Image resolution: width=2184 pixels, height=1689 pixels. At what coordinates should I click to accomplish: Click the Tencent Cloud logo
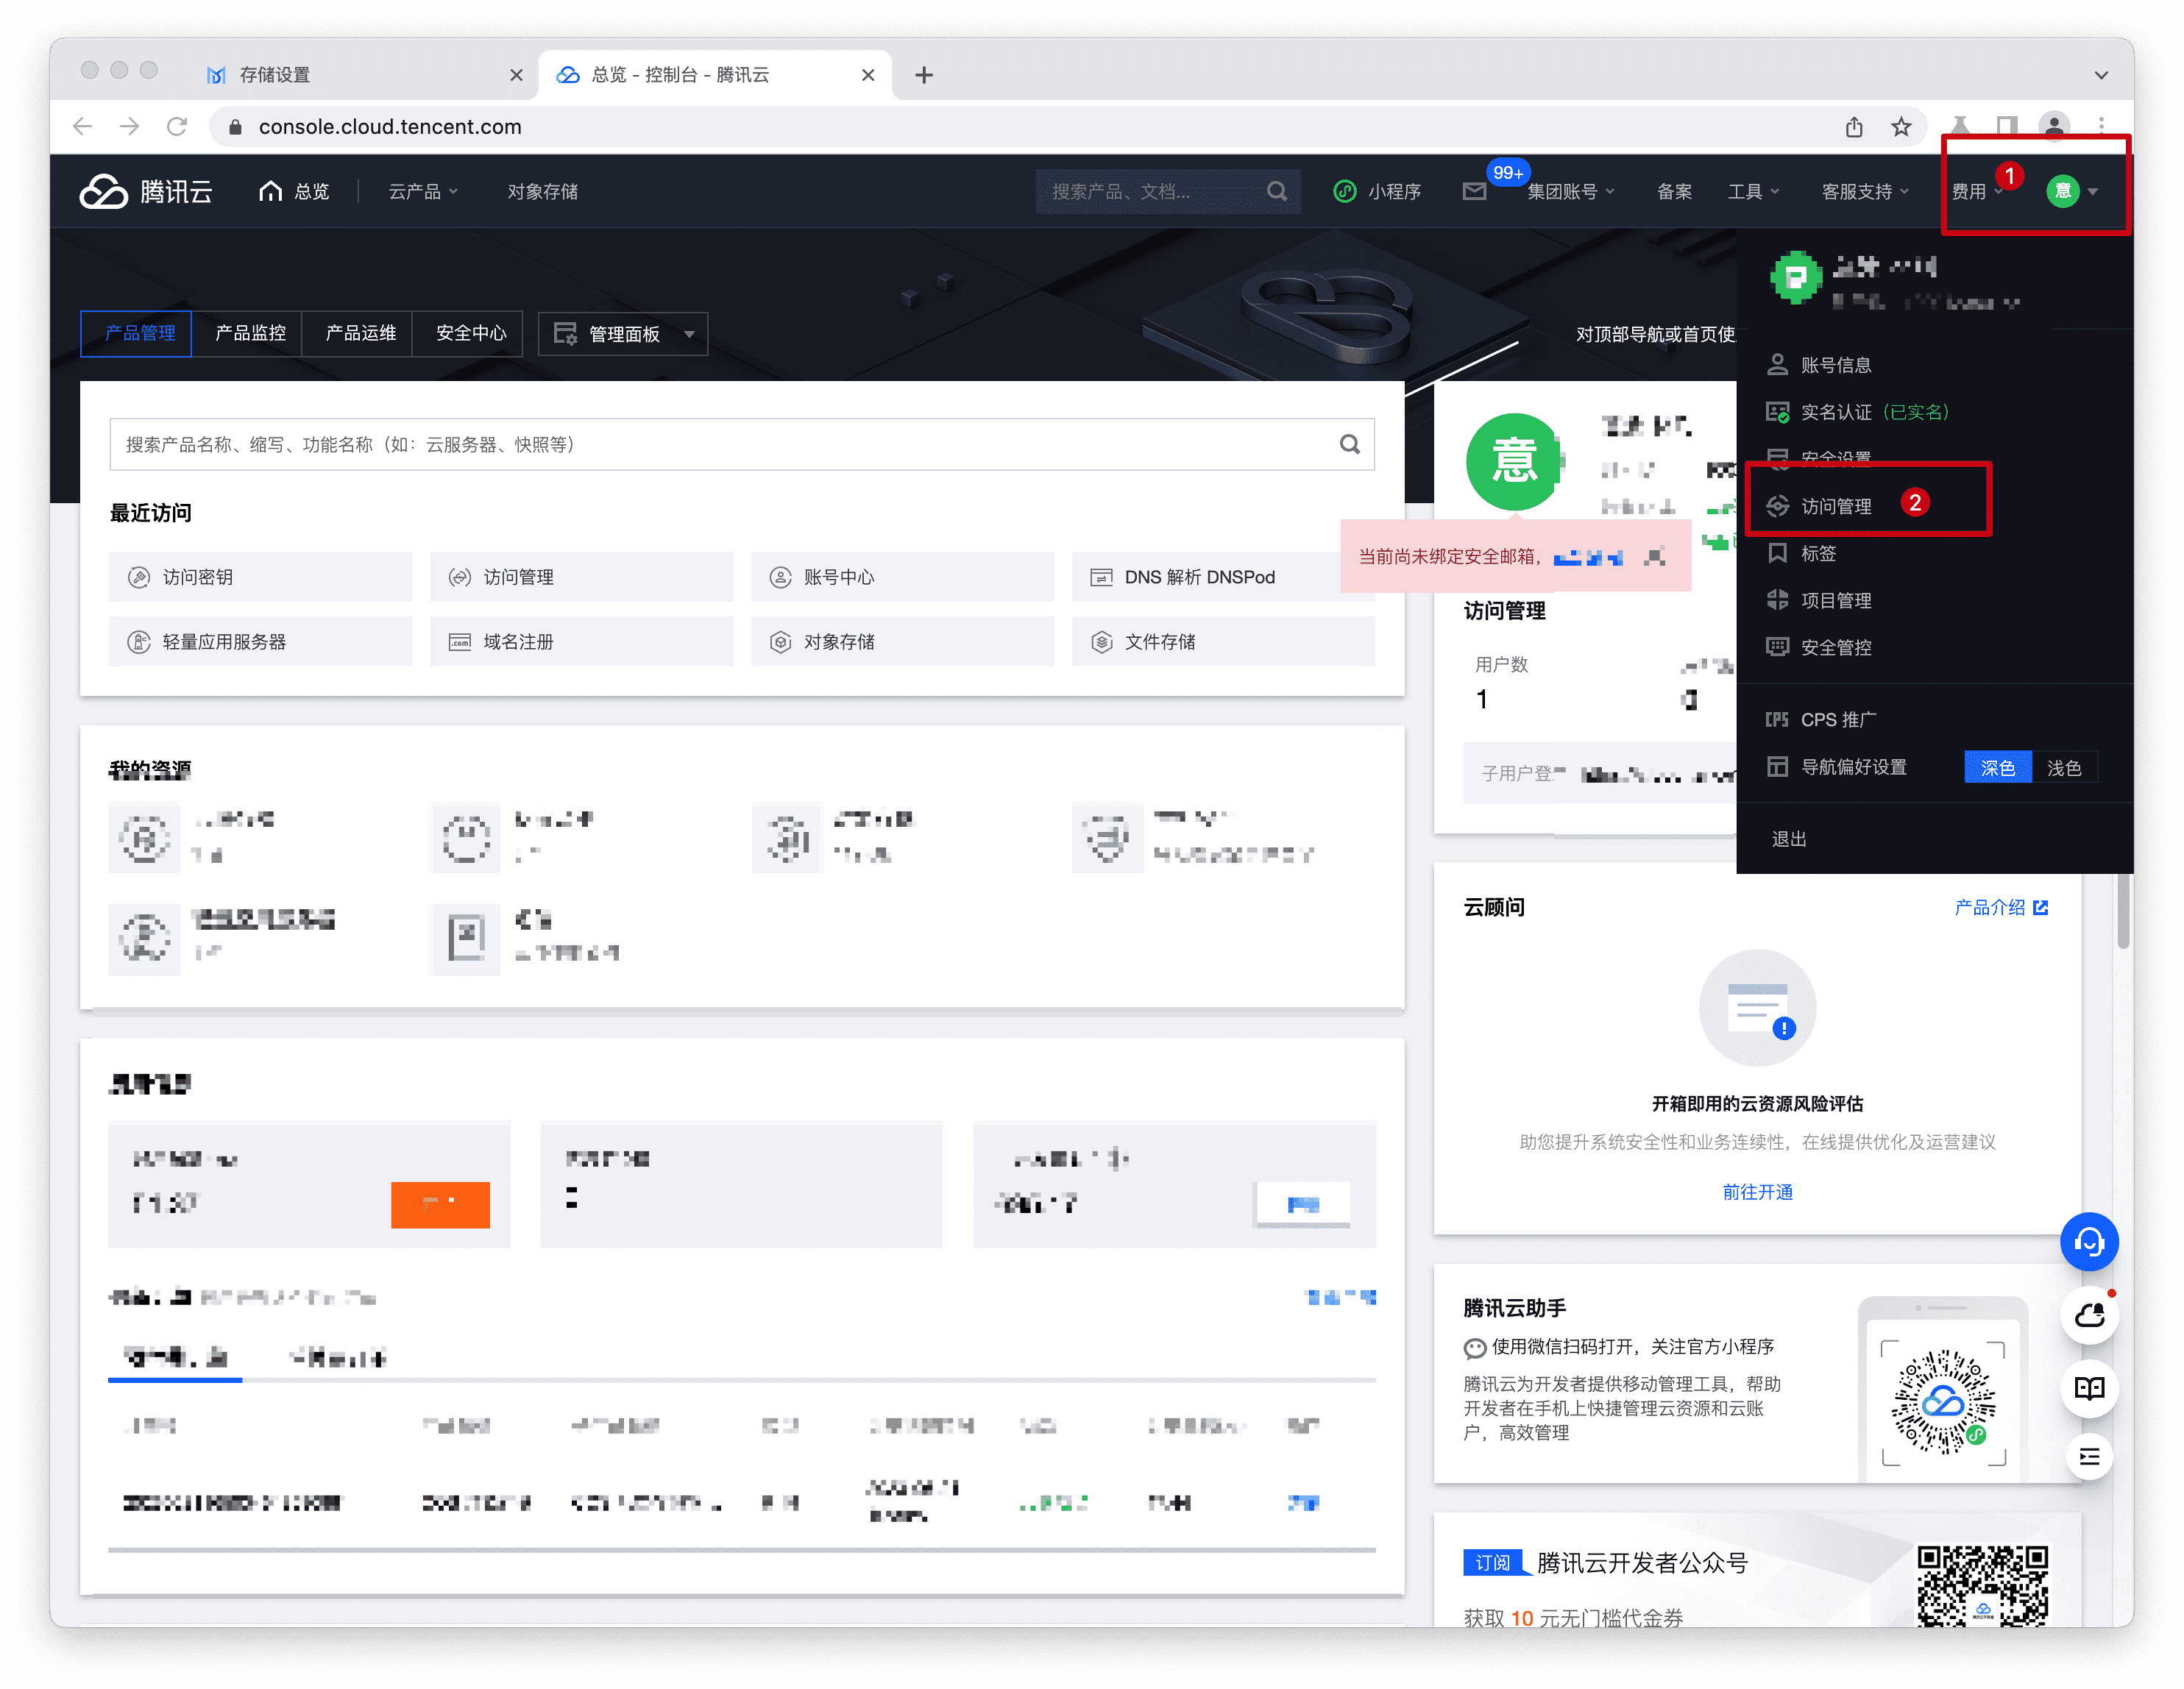(146, 191)
